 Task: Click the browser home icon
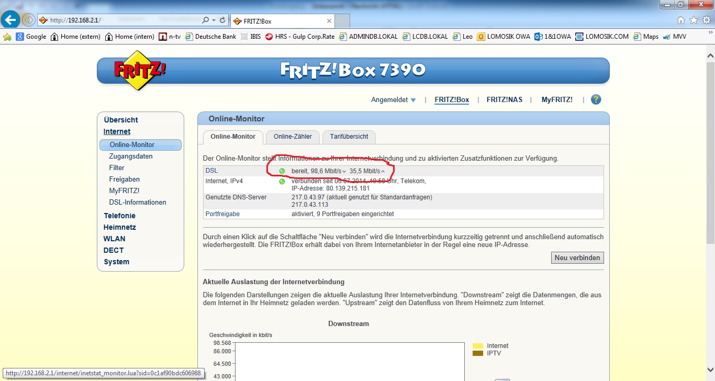click(x=681, y=20)
